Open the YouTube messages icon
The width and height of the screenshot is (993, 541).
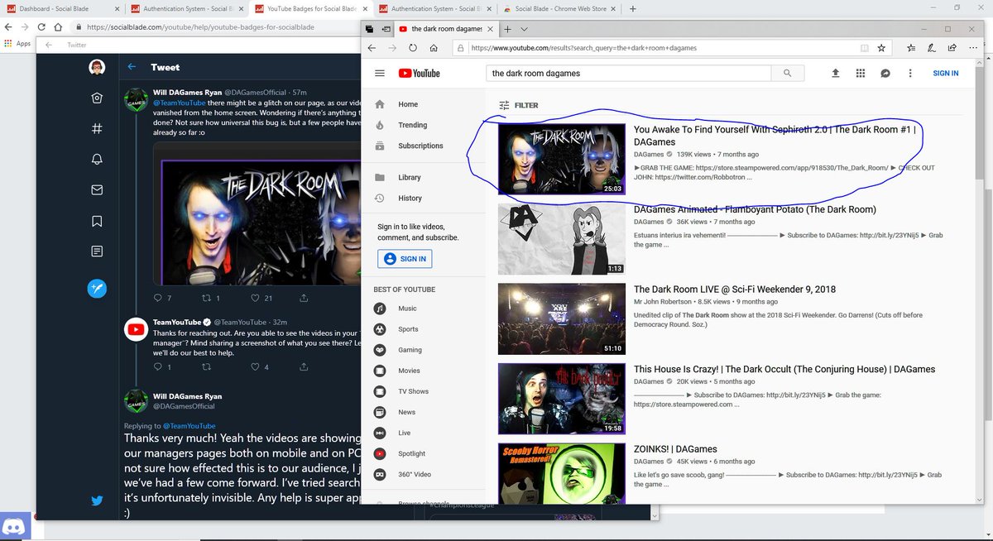tap(885, 73)
